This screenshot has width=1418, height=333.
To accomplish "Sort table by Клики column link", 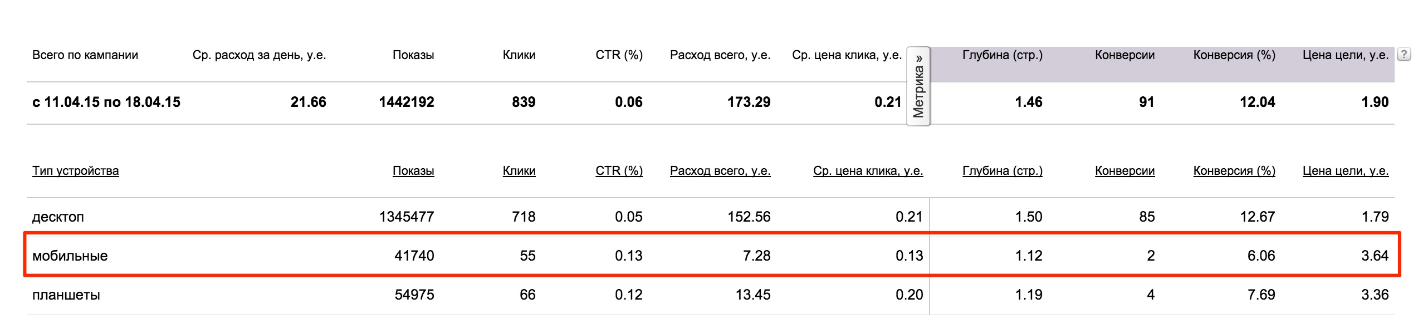I will point(519,171).
